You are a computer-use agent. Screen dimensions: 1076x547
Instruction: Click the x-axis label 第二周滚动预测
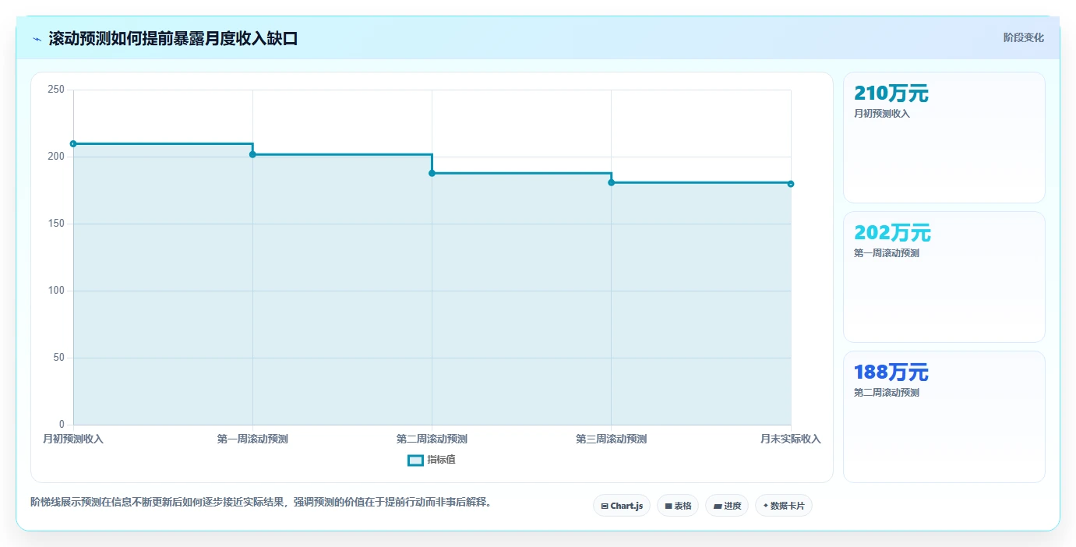tap(432, 439)
